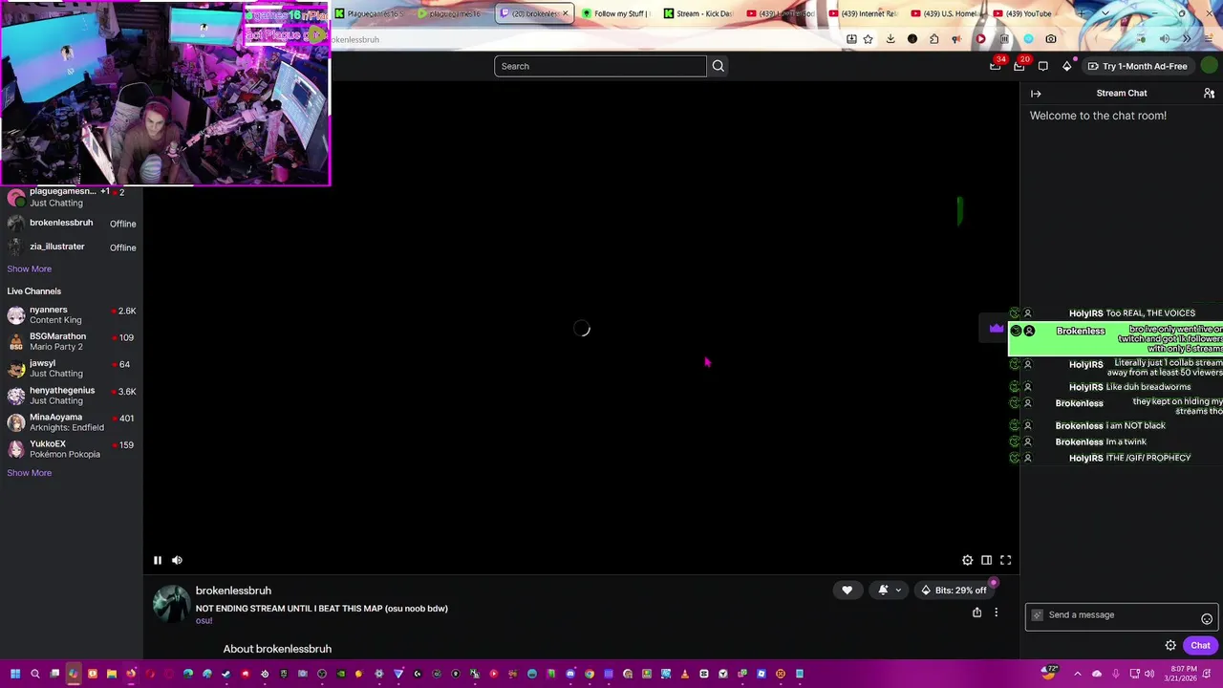This screenshot has width=1223, height=688.
Task: Share the stream using the share icon
Action: coord(976,613)
